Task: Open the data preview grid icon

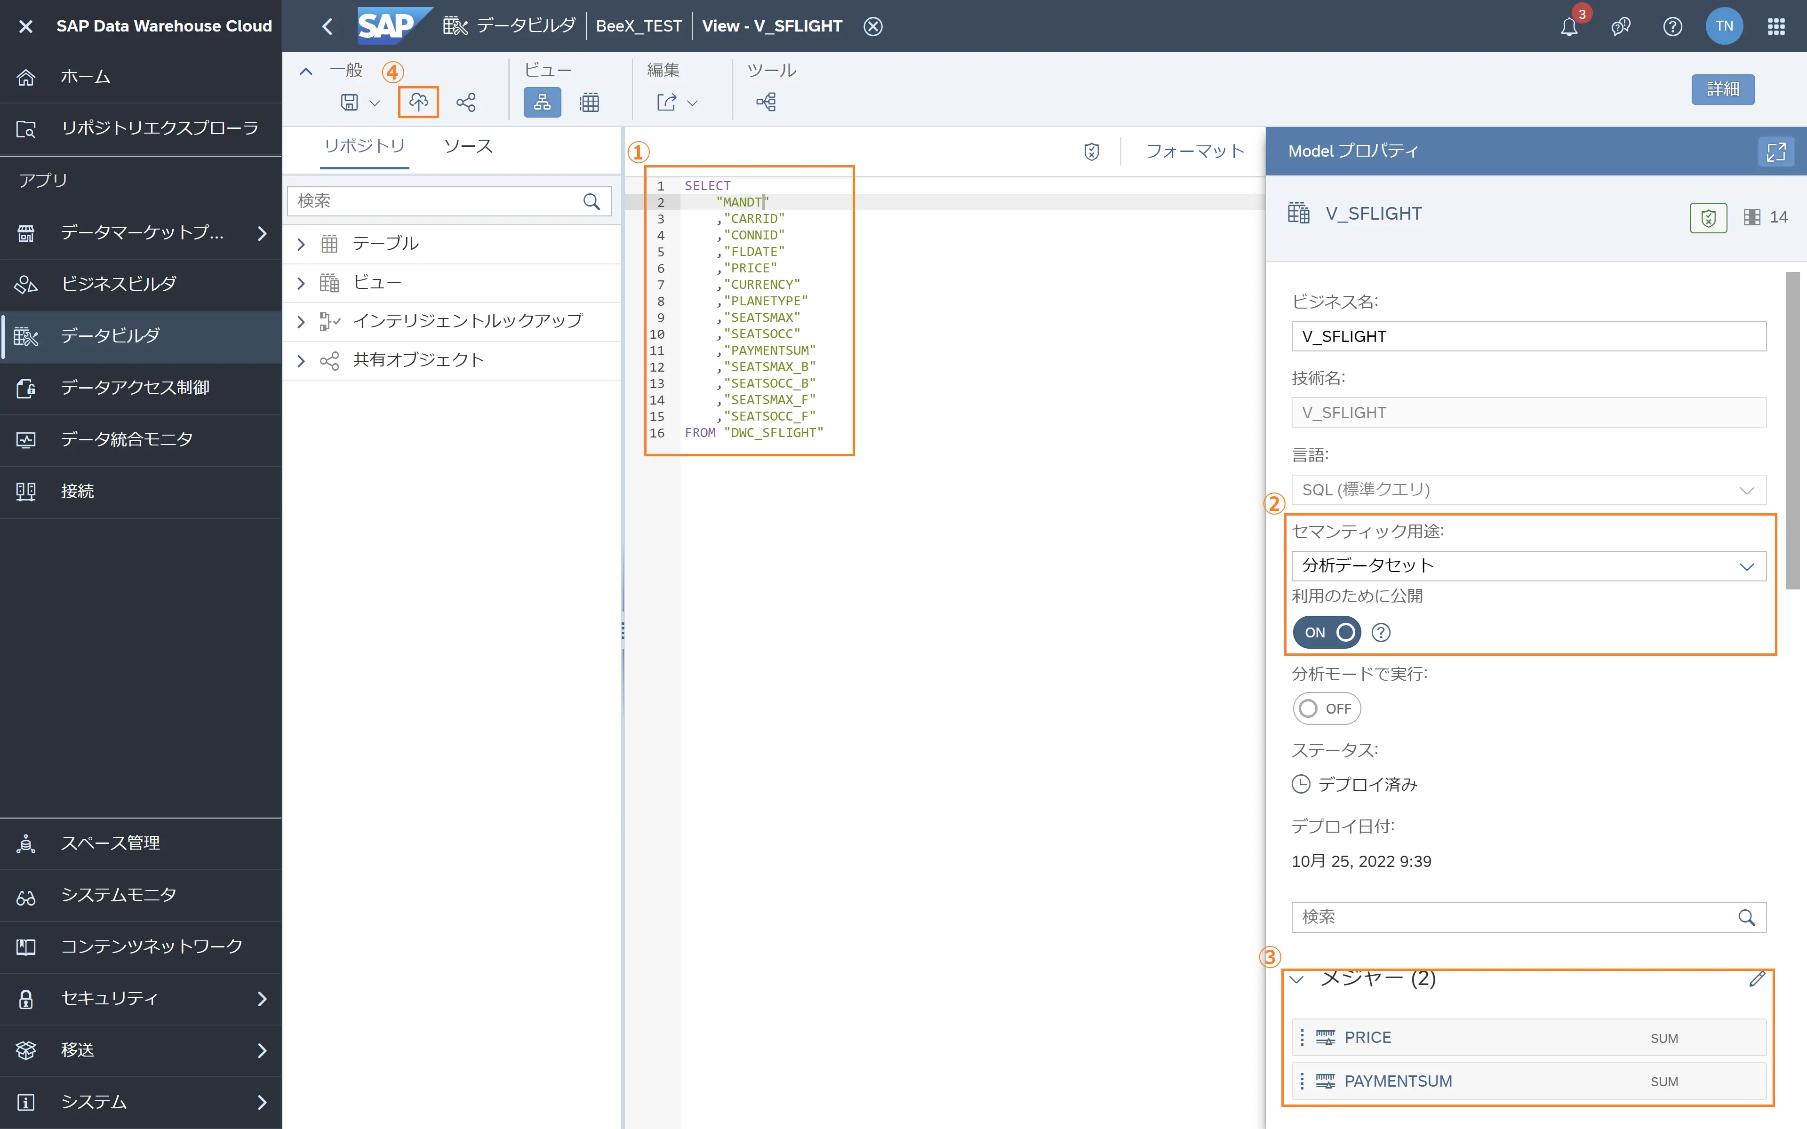Action: tap(589, 102)
